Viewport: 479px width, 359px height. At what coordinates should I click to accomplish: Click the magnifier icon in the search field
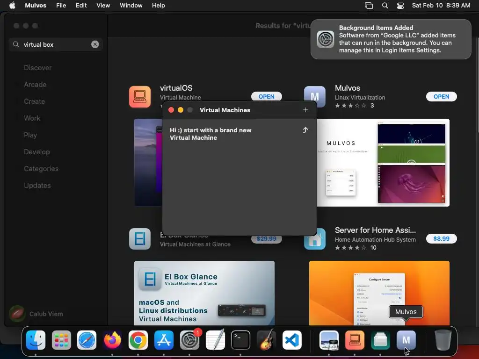[16, 44]
